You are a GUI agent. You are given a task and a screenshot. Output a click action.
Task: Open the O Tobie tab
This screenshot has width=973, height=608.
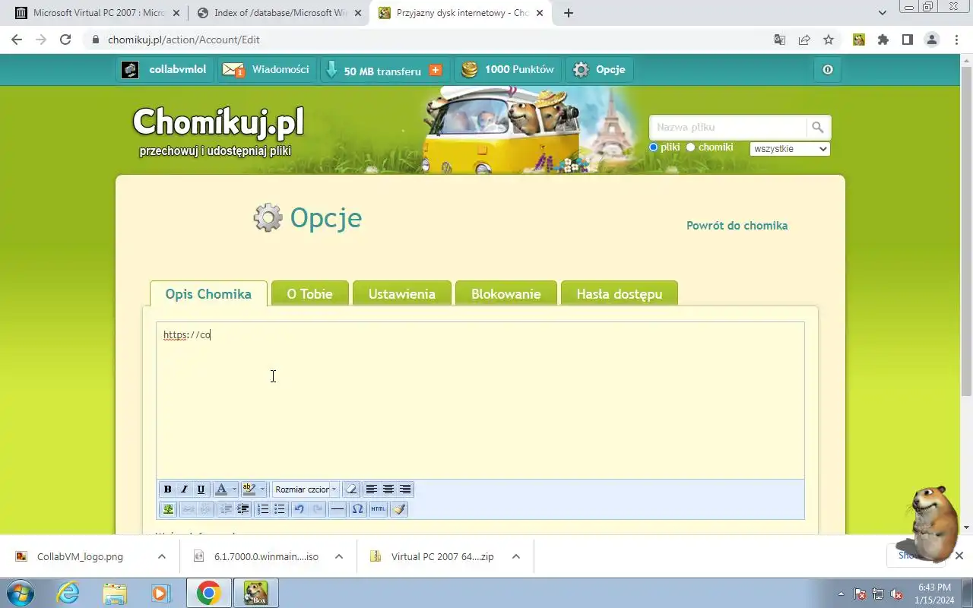[x=309, y=294]
